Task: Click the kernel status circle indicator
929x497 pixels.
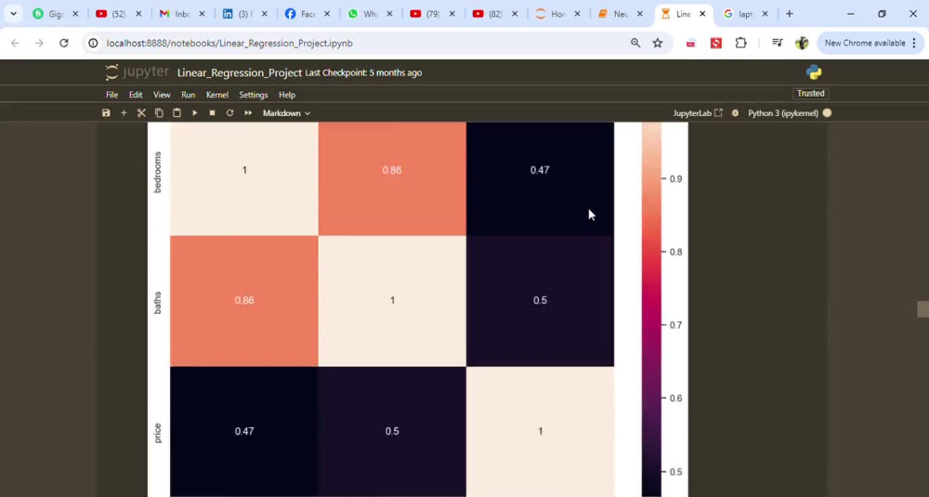Action: (827, 112)
